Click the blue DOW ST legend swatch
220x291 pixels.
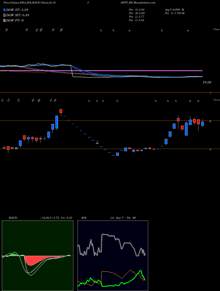click(x=4, y=10)
